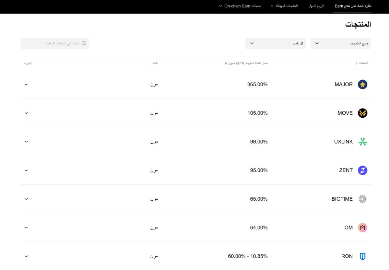Open the structured products menu

(x=284, y=6)
